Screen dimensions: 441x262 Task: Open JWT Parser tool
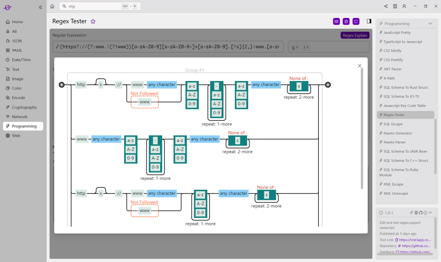406,69
